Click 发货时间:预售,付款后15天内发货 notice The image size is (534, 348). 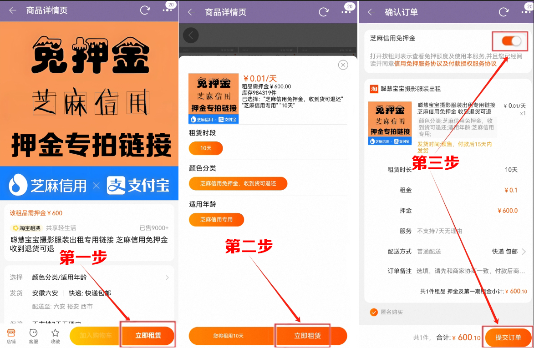[454, 147]
